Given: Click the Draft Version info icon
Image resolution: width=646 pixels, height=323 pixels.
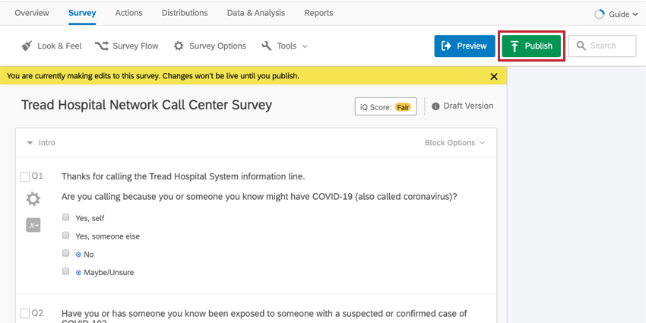Looking at the screenshot, I should 435,106.
